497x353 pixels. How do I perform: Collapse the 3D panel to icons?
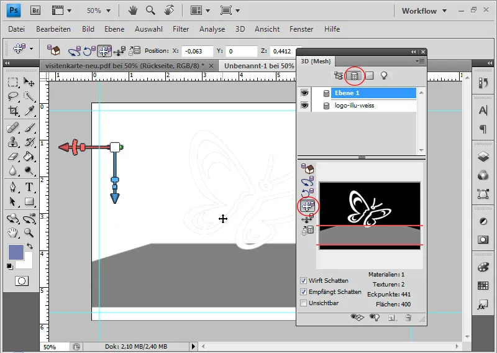413,52
